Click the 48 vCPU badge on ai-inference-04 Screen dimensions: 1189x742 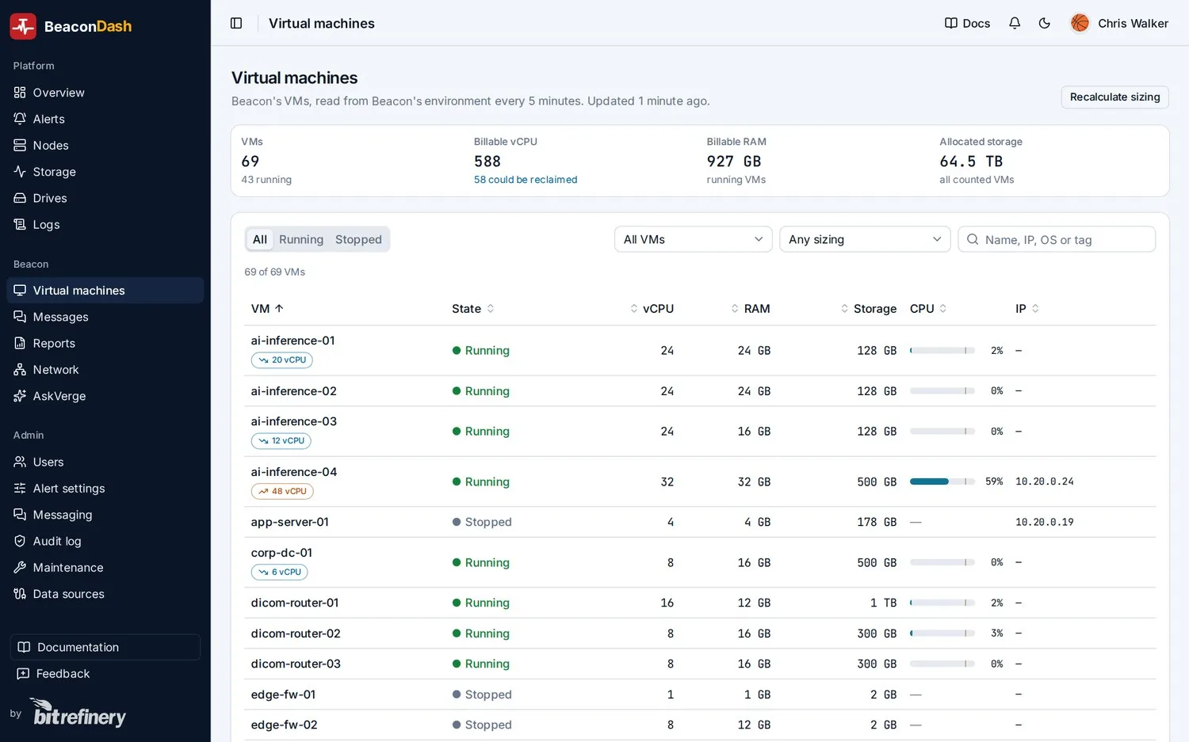(282, 492)
